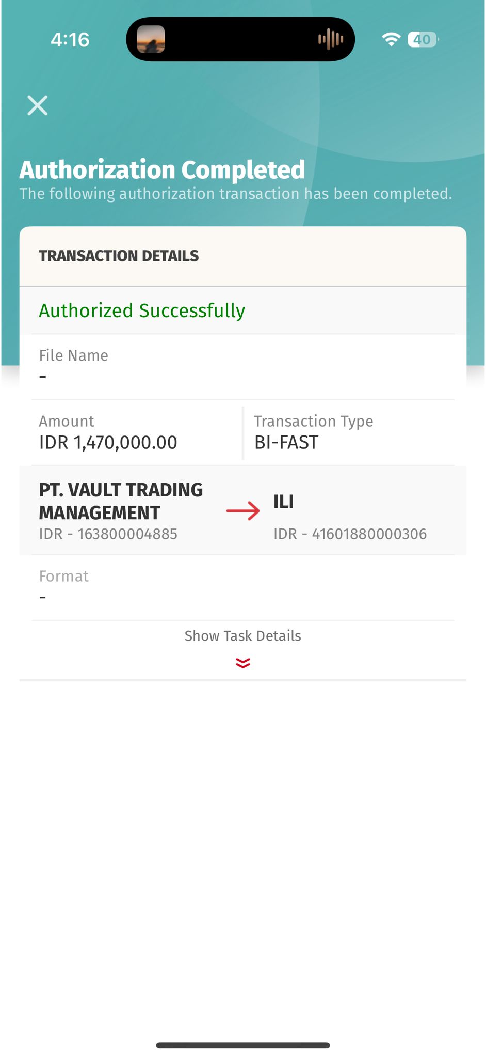Tap the home indicator bar
Viewport: 486px width, 1058px height.
242,1045
